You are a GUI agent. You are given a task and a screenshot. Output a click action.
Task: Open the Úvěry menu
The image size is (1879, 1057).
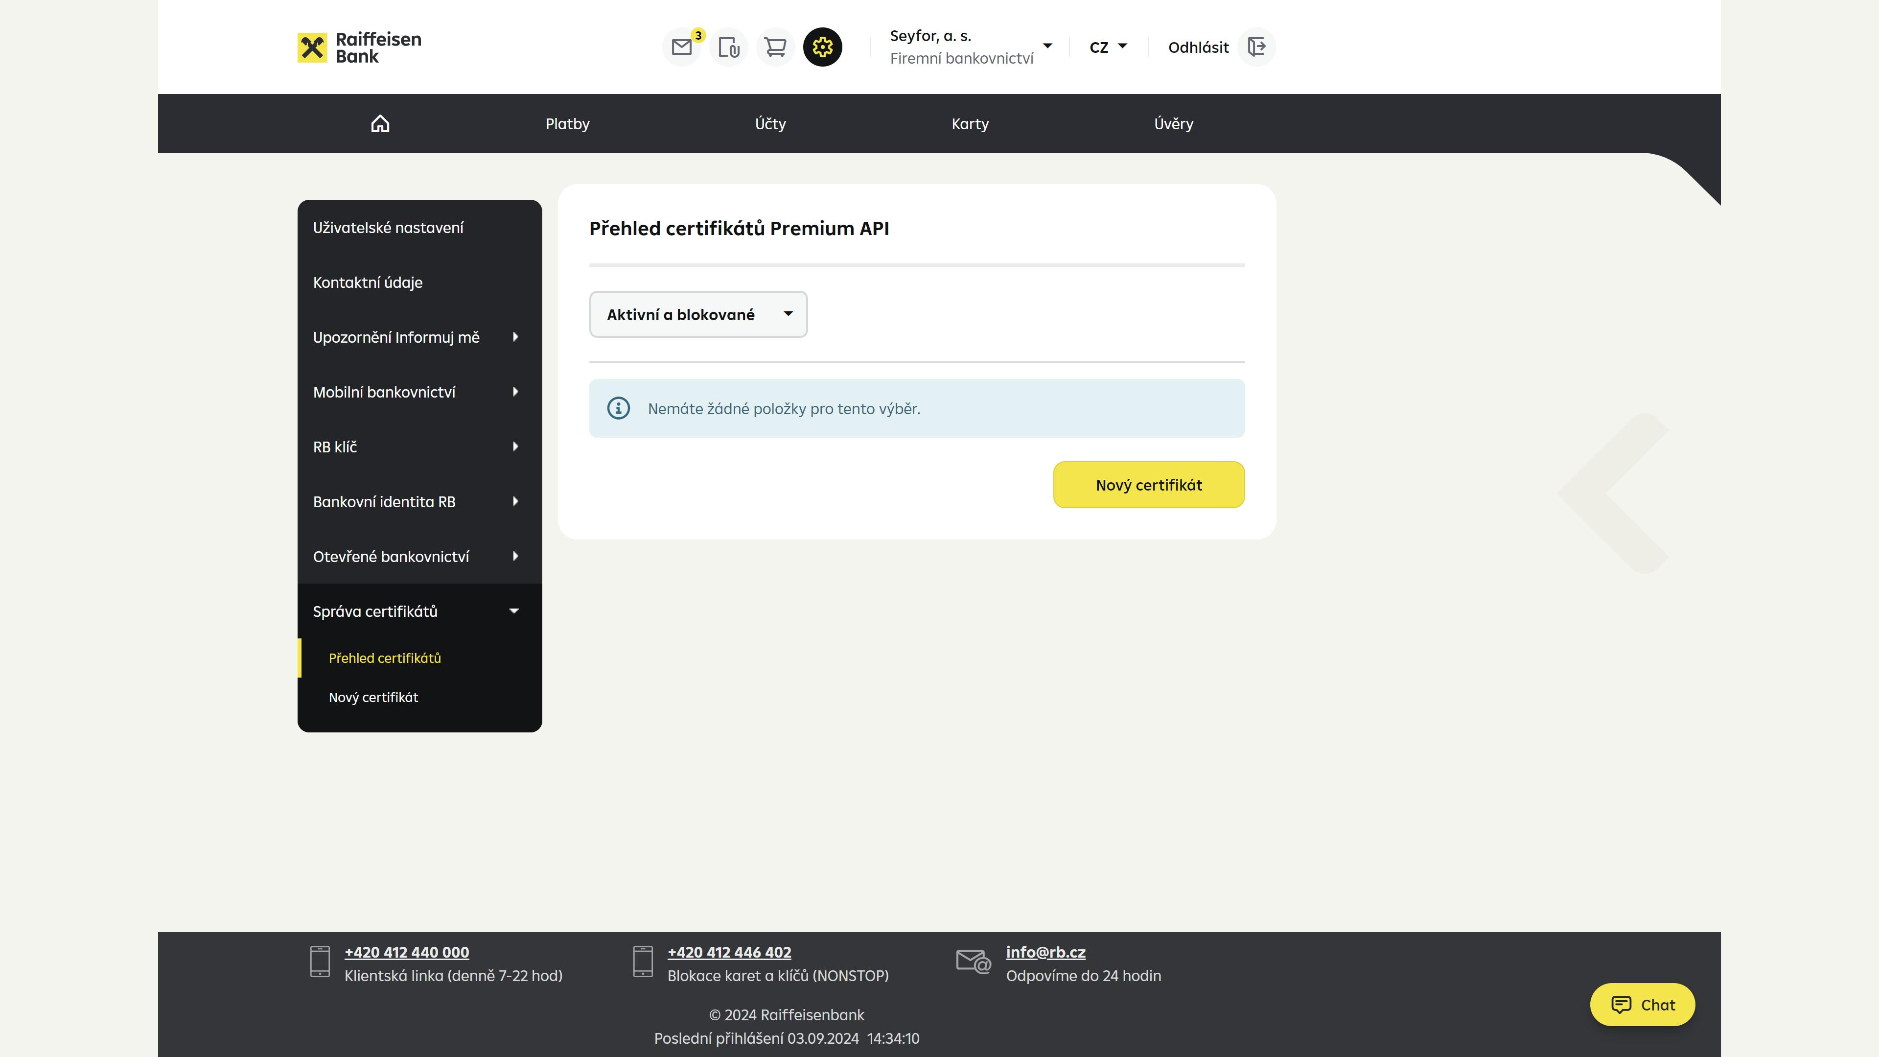click(1174, 123)
